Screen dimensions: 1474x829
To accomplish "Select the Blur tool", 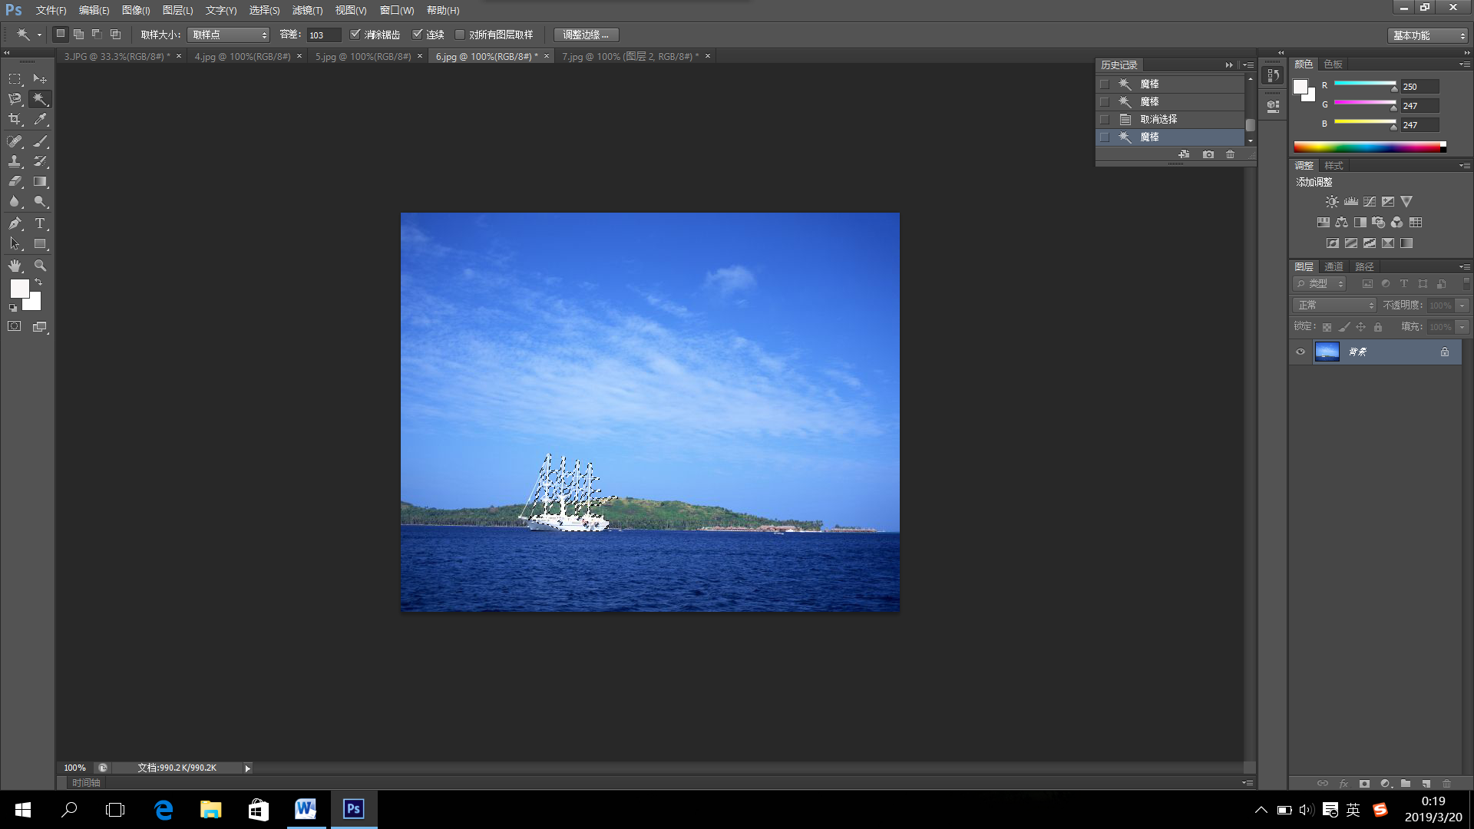I will (15, 202).
